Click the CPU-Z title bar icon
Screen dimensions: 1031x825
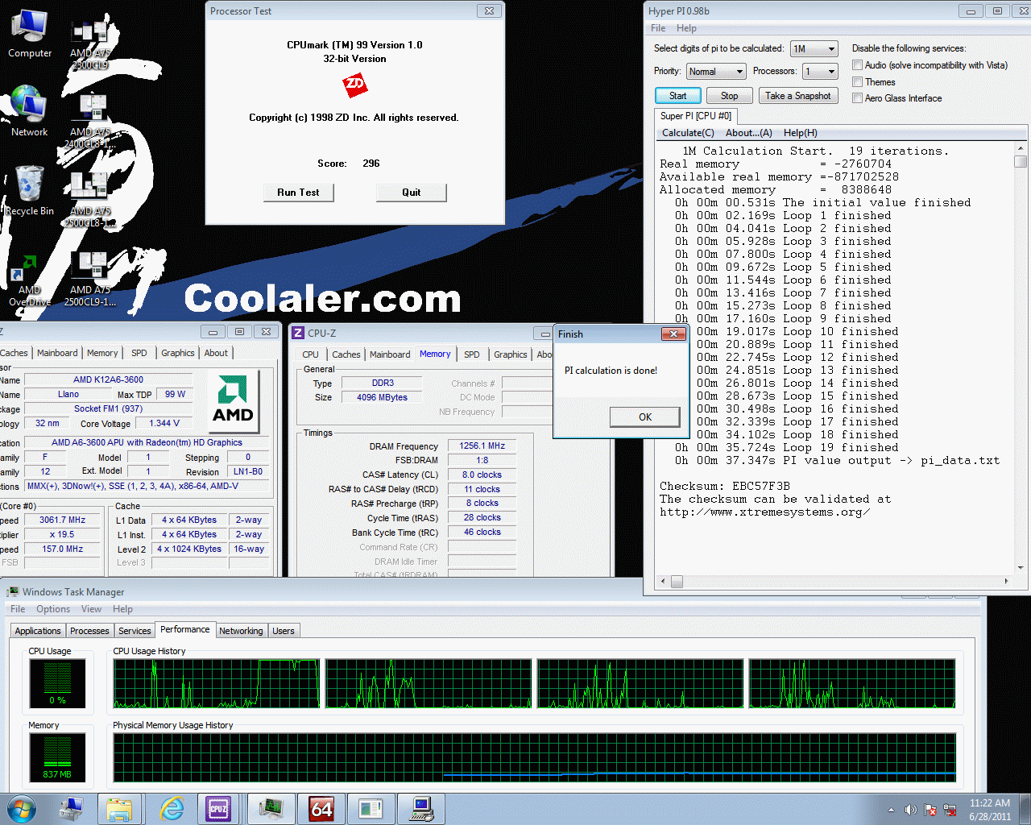click(298, 333)
